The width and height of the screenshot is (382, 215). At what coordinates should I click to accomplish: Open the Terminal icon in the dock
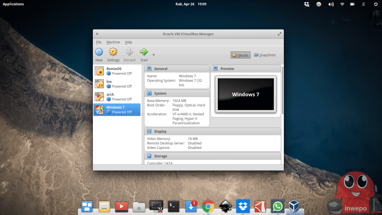173,206
